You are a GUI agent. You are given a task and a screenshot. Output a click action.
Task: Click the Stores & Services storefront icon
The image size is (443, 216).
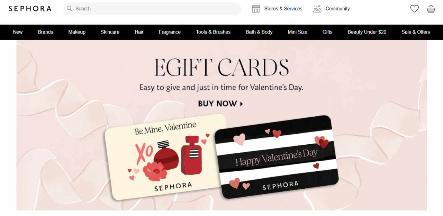pos(256,9)
